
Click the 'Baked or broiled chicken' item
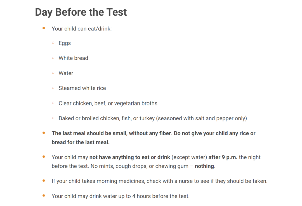(153, 118)
